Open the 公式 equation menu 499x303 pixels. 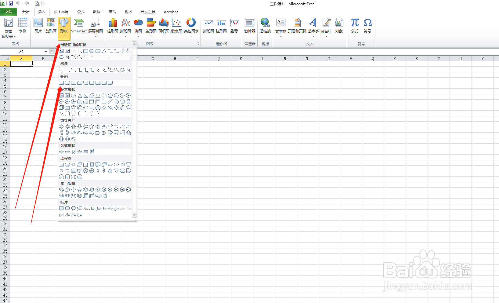pyautogui.click(x=355, y=27)
